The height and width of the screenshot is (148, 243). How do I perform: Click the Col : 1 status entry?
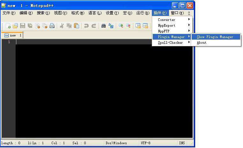click(x=58, y=143)
